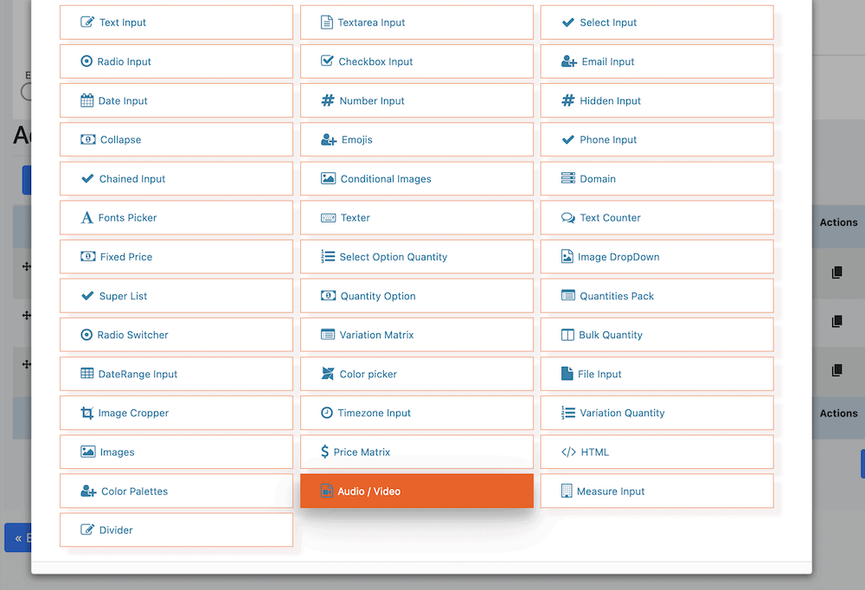
Task: Click the code brackets icon beside HTML
Action: [x=568, y=452]
